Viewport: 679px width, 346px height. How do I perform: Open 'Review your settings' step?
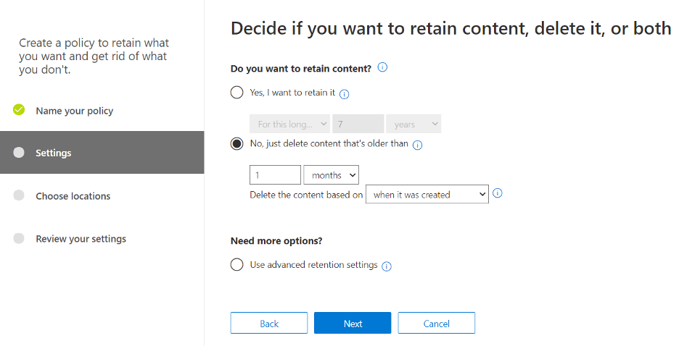point(81,239)
